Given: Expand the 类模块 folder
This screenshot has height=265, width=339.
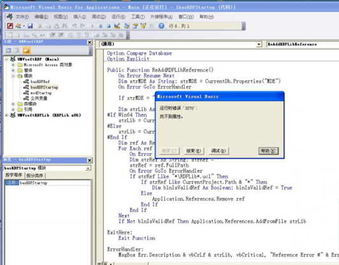Looking at the screenshot, I should pos(13,104).
